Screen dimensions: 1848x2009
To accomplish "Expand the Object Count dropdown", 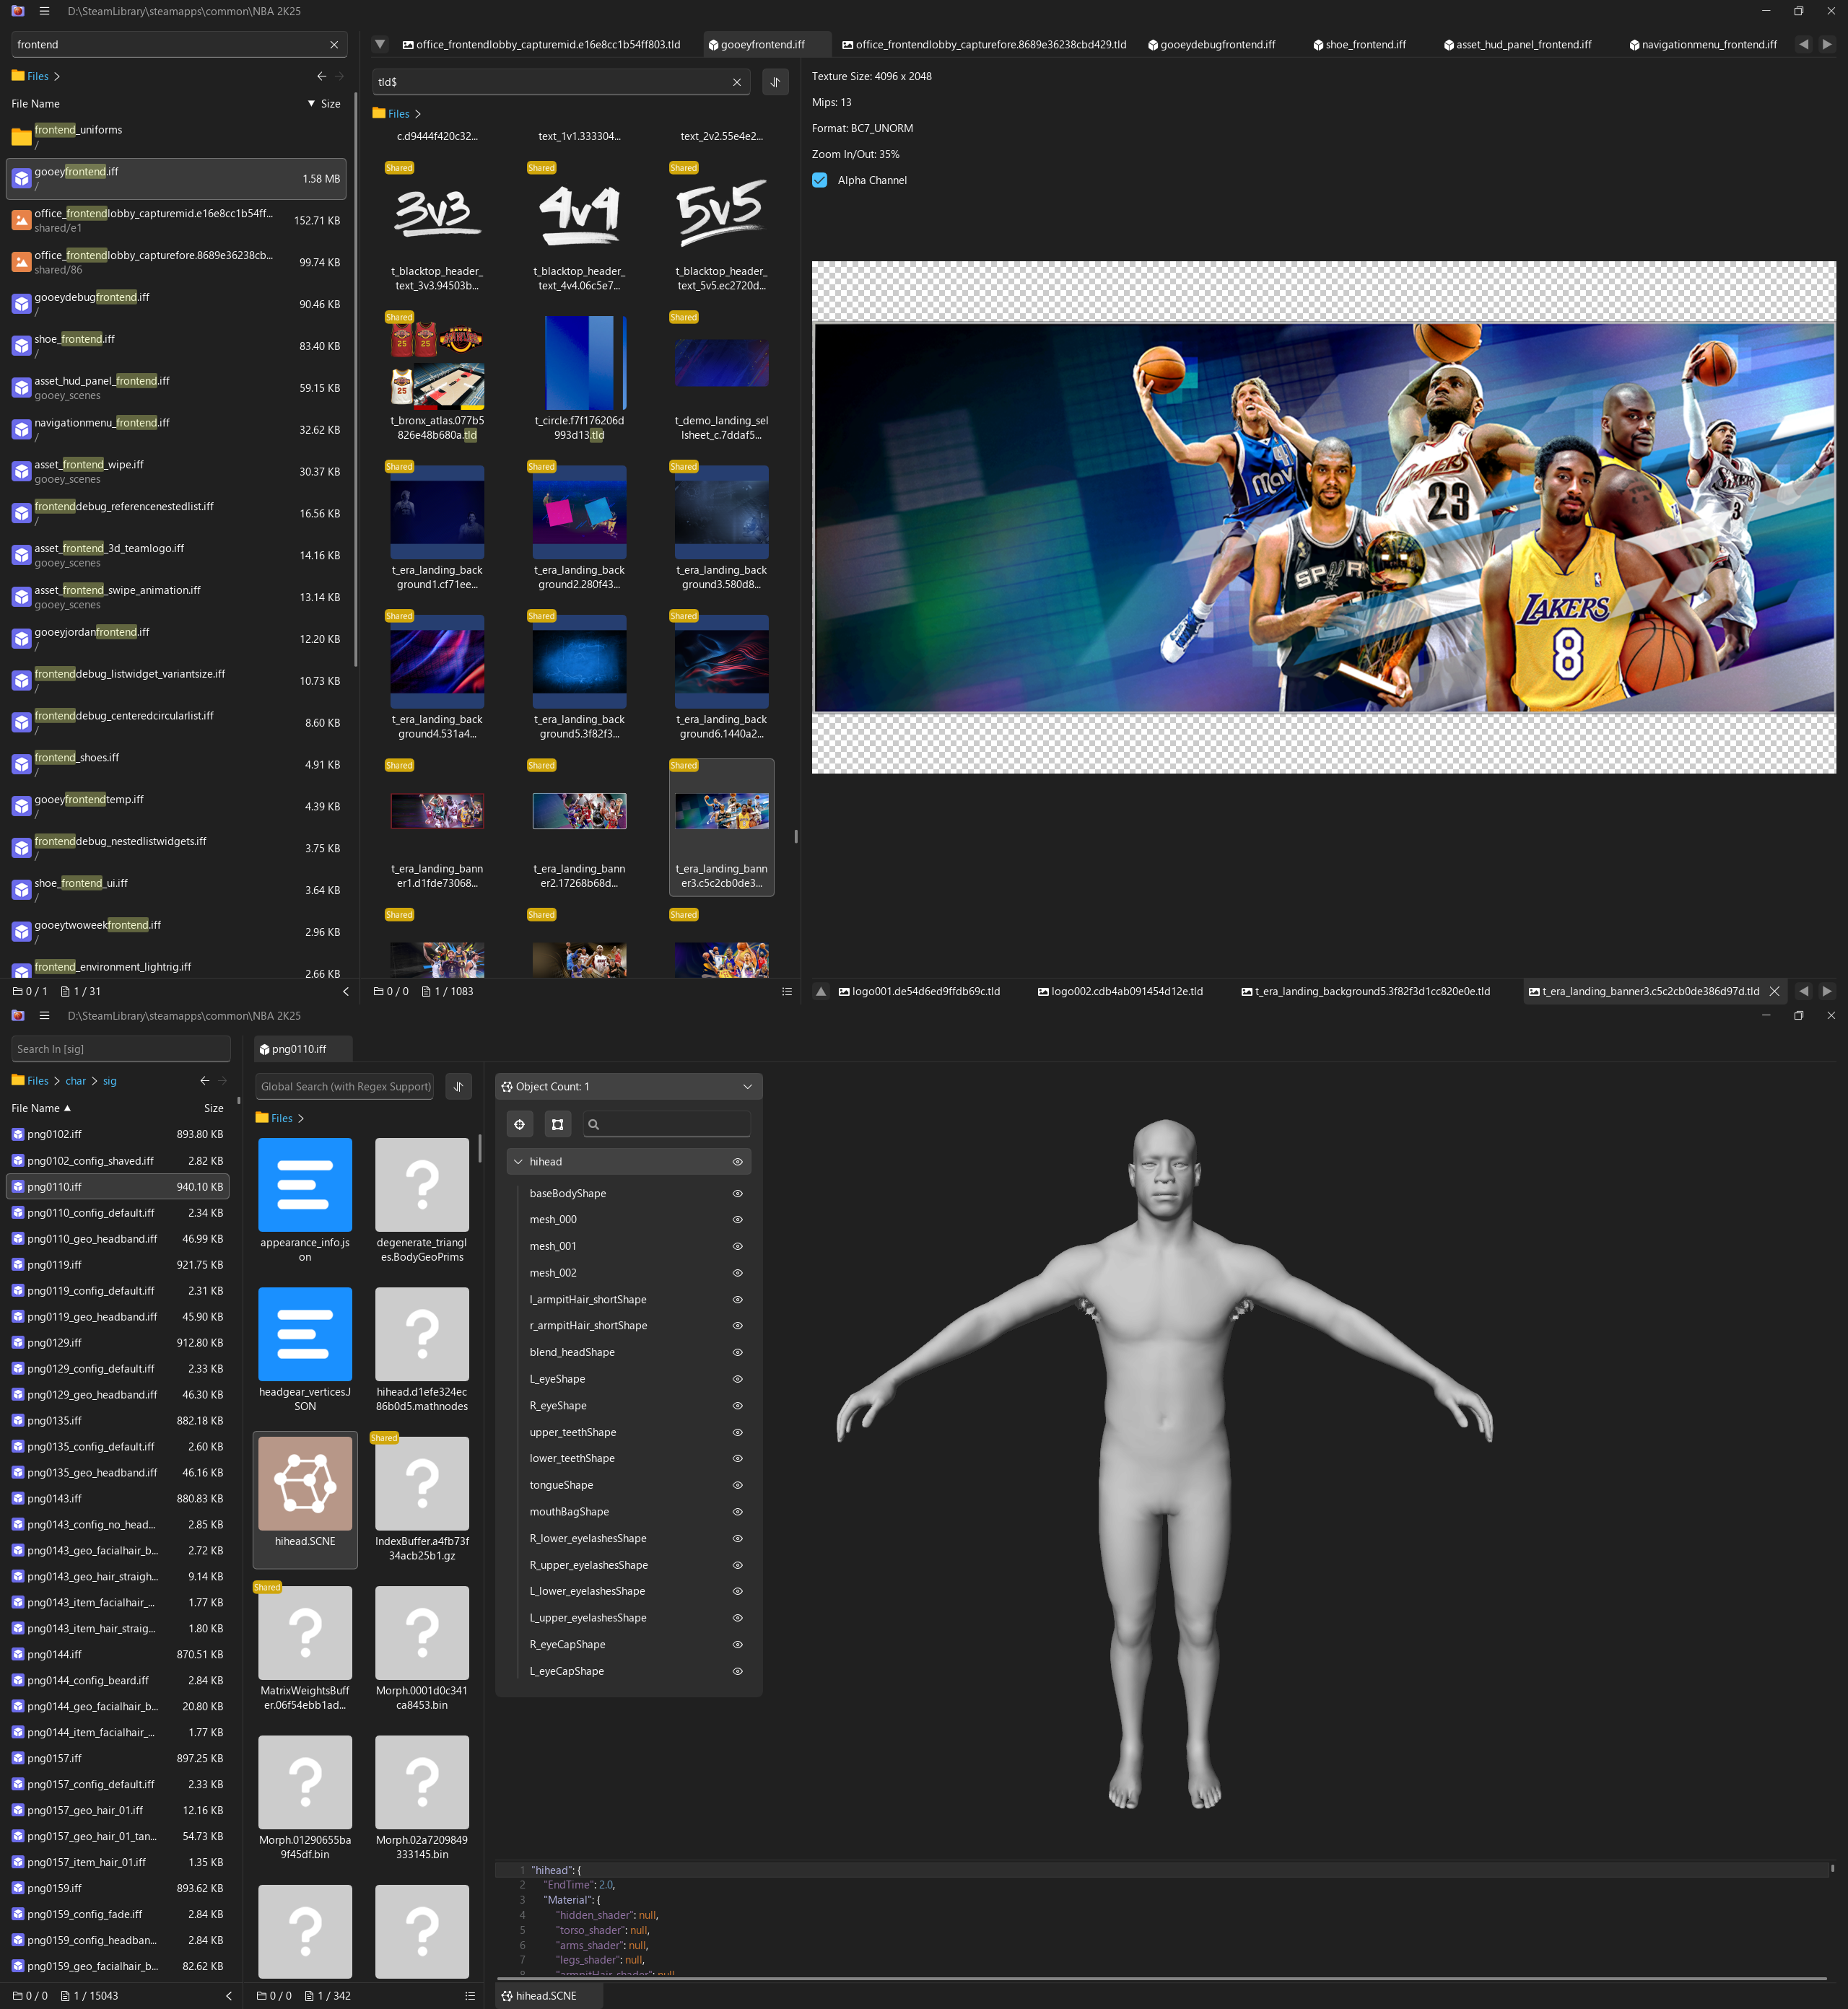I will point(747,1087).
